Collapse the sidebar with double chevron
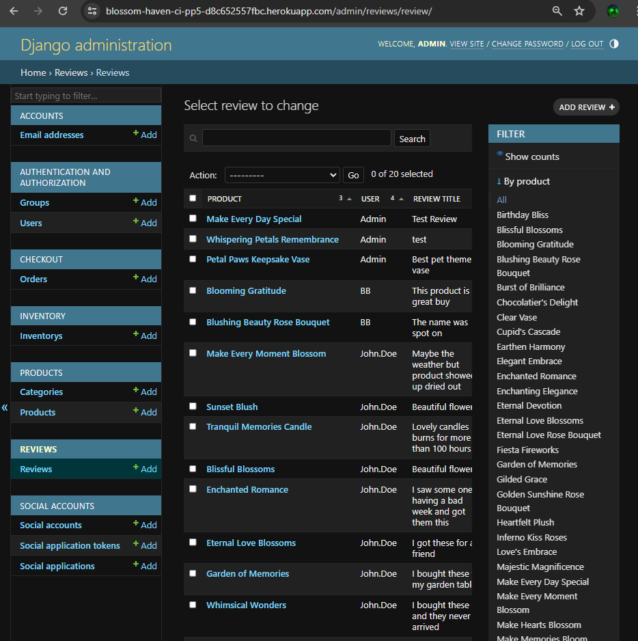The height and width of the screenshot is (641, 638). (5, 407)
